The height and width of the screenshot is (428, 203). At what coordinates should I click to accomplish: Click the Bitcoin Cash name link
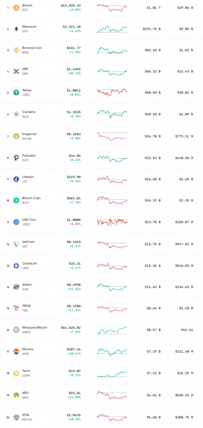pyautogui.click(x=31, y=198)
